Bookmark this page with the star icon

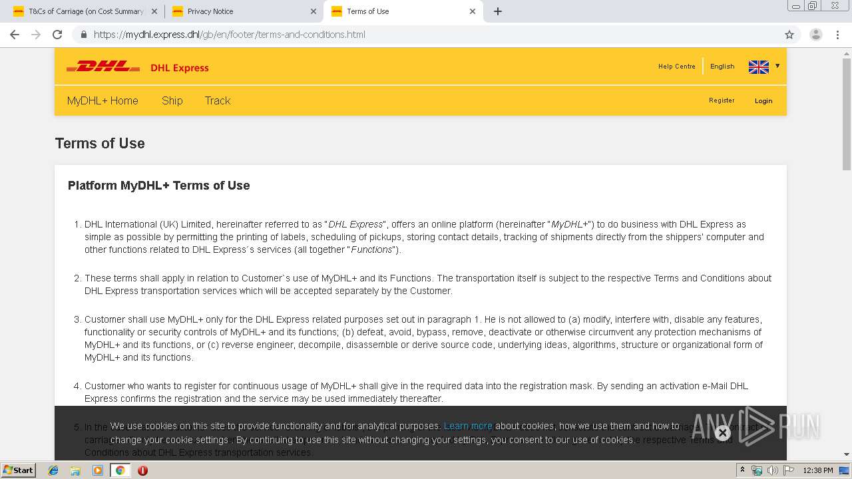pyautogui.click(x=789, y=35)
